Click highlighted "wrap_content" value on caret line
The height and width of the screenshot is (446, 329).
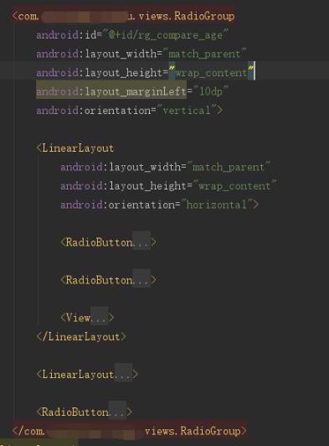click(x=211, y=73)
